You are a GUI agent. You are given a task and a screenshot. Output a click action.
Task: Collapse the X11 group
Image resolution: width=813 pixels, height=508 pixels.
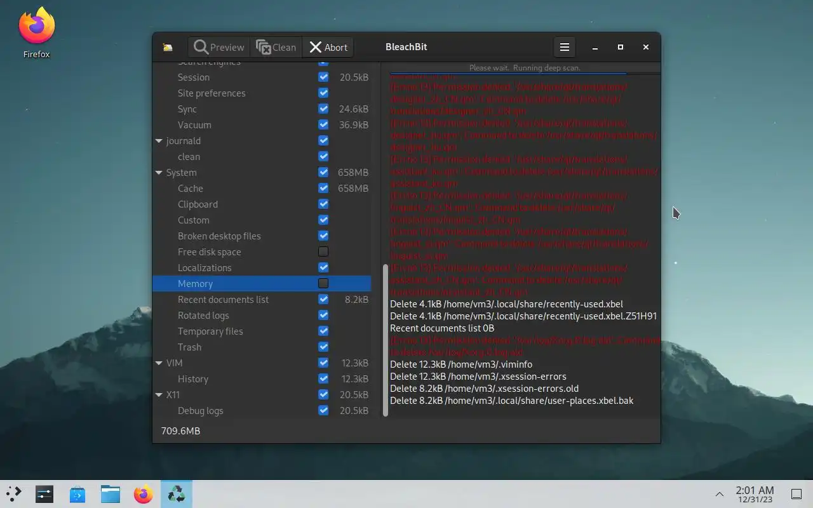coord(159,395)
